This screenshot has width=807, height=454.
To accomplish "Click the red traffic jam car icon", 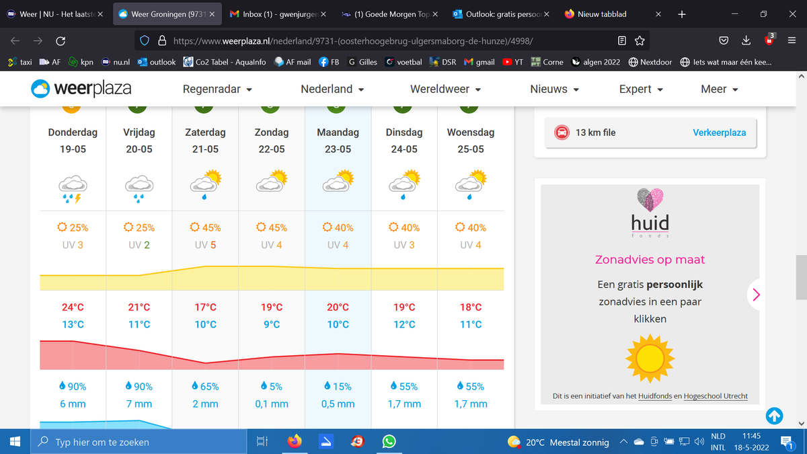I will click(x=560, y=133).
